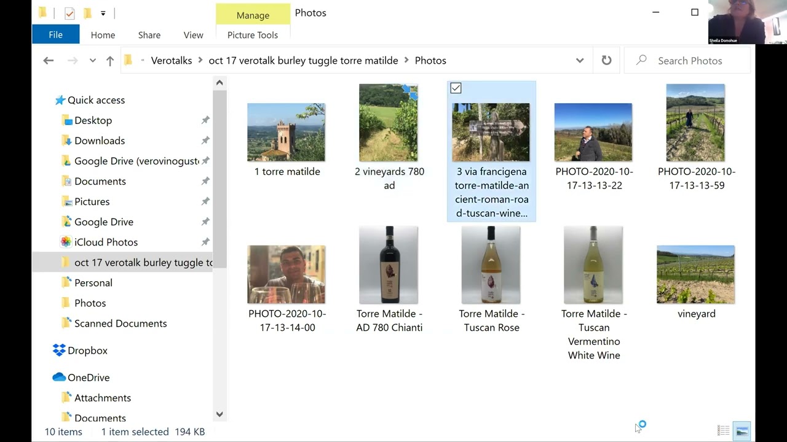Refresh the Photos folder view
The width and height of the screenshot is (787, 442).
click(606, 60)
